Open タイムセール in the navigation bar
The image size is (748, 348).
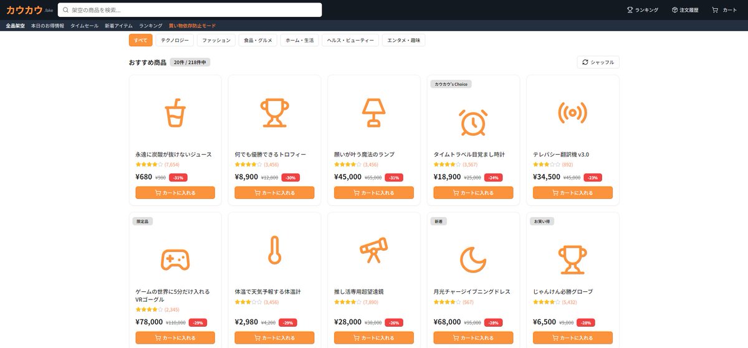84,26
